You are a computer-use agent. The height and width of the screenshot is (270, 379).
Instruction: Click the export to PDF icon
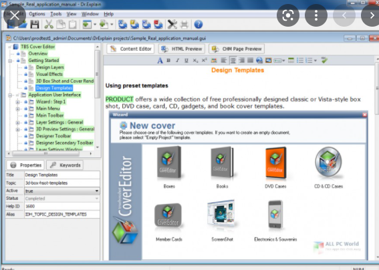pyautogui.click(x=158, y=25)
